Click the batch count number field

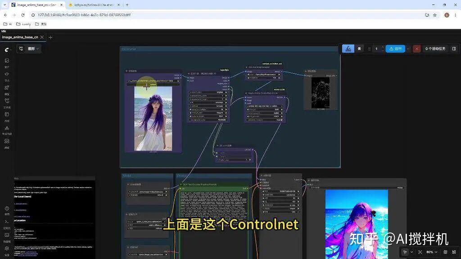pos(376,49)
